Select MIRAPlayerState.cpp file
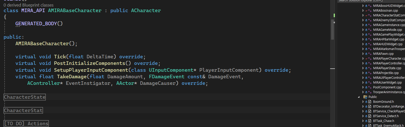405x127 pixels. (387, 68)
